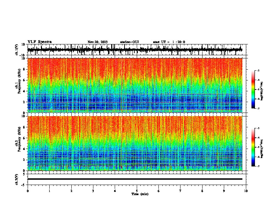Click the "4" kHz tick on ch.2 spectrogram
The width and height of the screenshot is (277, 214).
point(24,149)
